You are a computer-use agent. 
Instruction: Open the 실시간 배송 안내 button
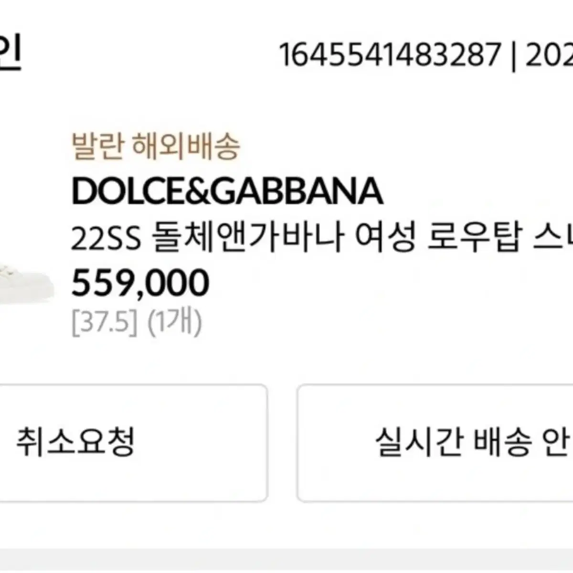coord(435,443)
